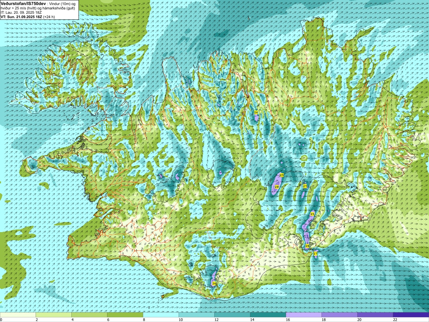The height and width of the screenshot is (322, 429).
Task: Select the violet 20–22 m/s legend swatch
Action: 375,315
